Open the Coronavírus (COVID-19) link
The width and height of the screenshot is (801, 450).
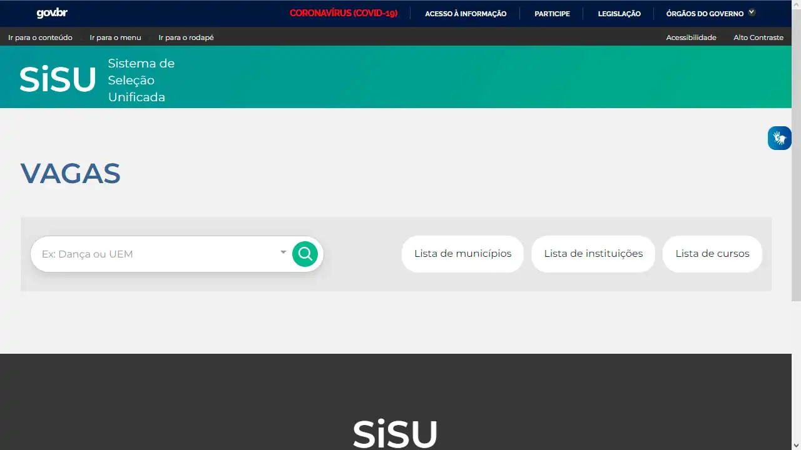[x=344, y=13]
